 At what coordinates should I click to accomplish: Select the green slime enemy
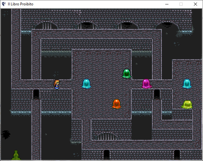(x=127, y=74)
